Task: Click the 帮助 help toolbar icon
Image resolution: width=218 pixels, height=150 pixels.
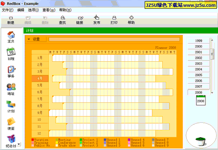Action: pos(131,20)
